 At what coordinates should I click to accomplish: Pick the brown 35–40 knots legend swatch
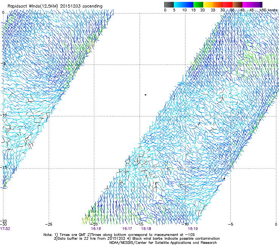coord(238,5)
